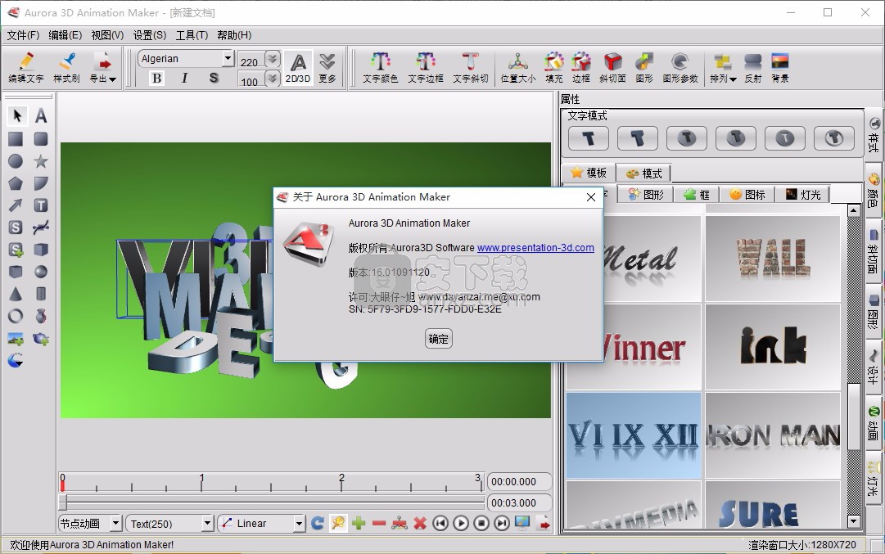Click the 斜切面 bevel tool
885x554 pixels.
coord(612,68)
